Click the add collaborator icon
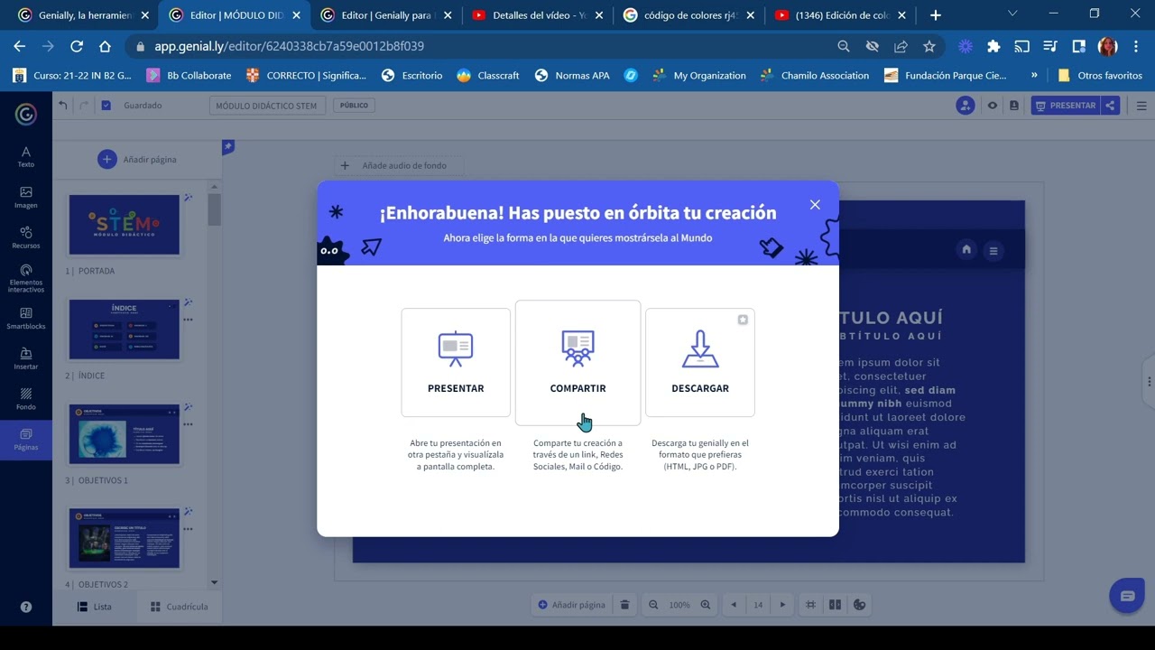 pos(966,106)
